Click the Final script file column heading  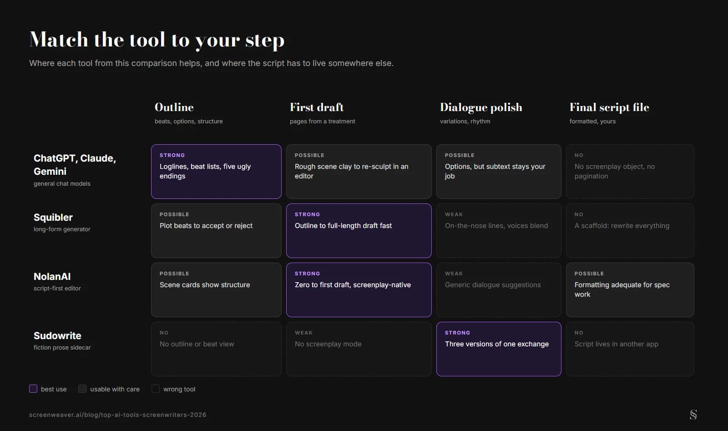(x=609, y=107)
